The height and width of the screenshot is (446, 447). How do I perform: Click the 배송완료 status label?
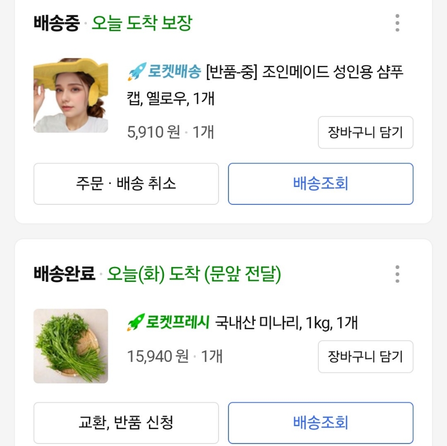point(65,274)
